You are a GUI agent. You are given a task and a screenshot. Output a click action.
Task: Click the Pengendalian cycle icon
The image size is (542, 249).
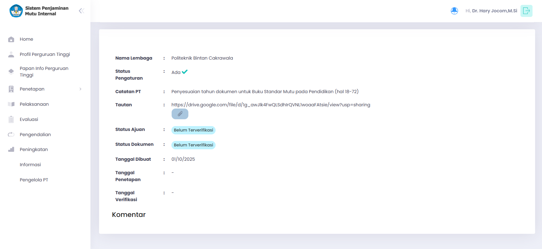[11, 135]
